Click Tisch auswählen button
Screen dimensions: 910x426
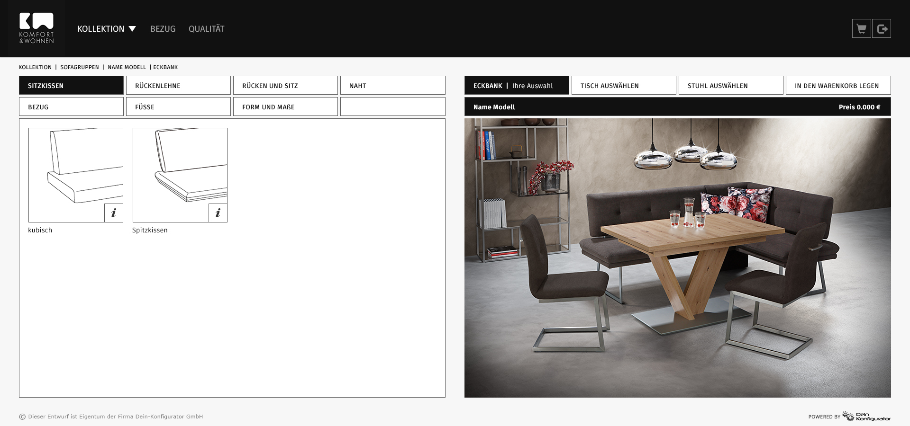point(624,86)
